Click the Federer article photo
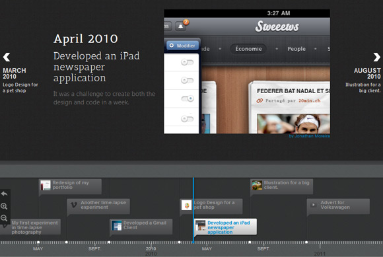The height and width of the screenshot is (257, 383). click(293, 124)
